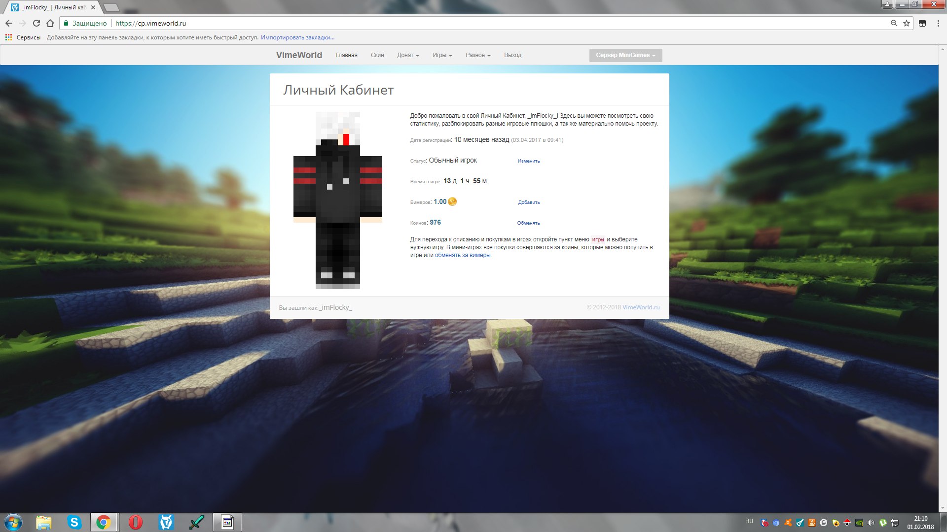Click the Minecraft skin preview image
Viewport: 947px width, 532px height.
pos(338,200)
